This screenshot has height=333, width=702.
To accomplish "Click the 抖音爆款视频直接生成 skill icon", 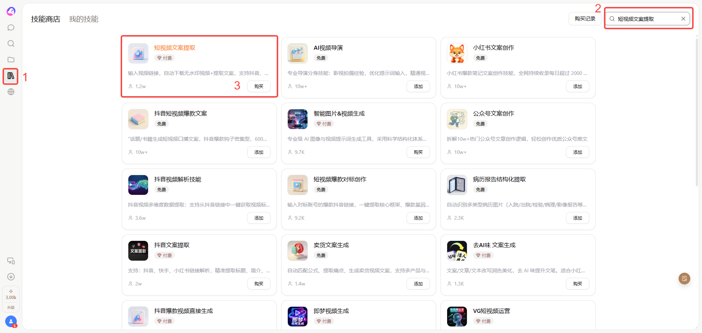I will click(x=138, y=317).
